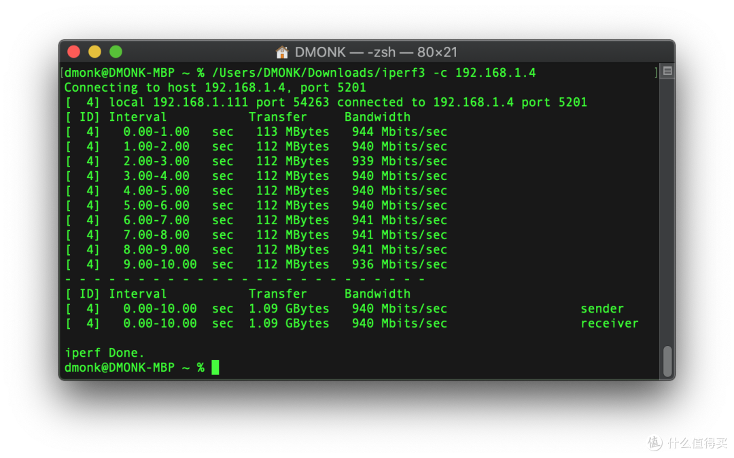Click the 939 Mbits/sec bandwidth value
734x458 pixels.
[400, 161]
